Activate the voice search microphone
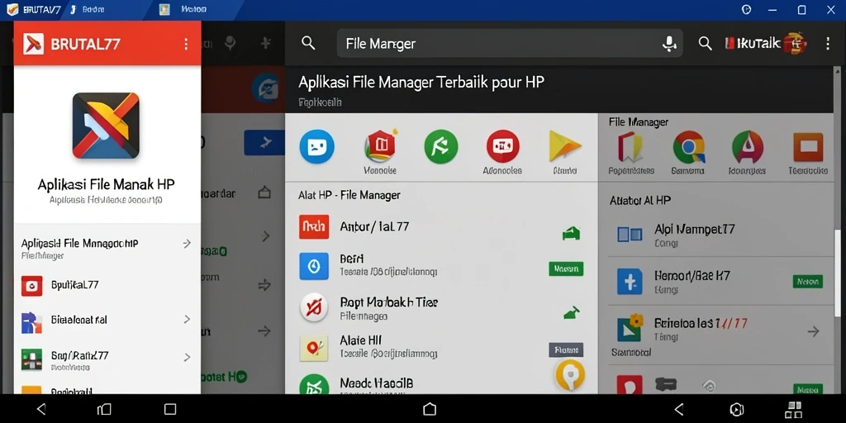This screenshot has height=423, width=846. point(669,44)
